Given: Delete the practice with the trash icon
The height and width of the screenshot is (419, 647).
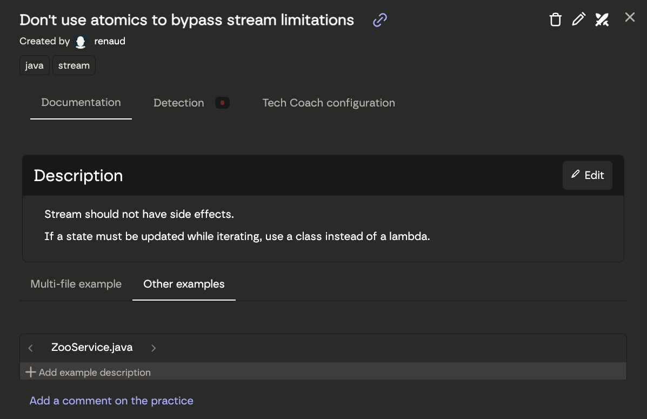Looking at the screenshot, I should 555,20.
